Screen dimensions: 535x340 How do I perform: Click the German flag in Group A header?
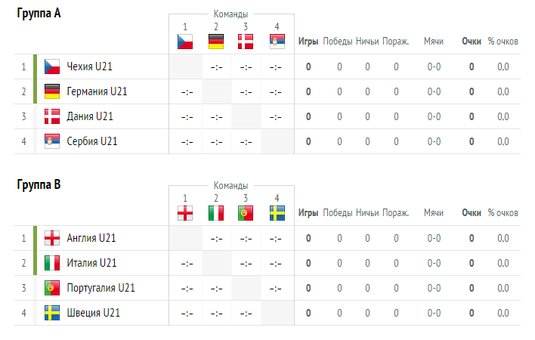(216, 42)
